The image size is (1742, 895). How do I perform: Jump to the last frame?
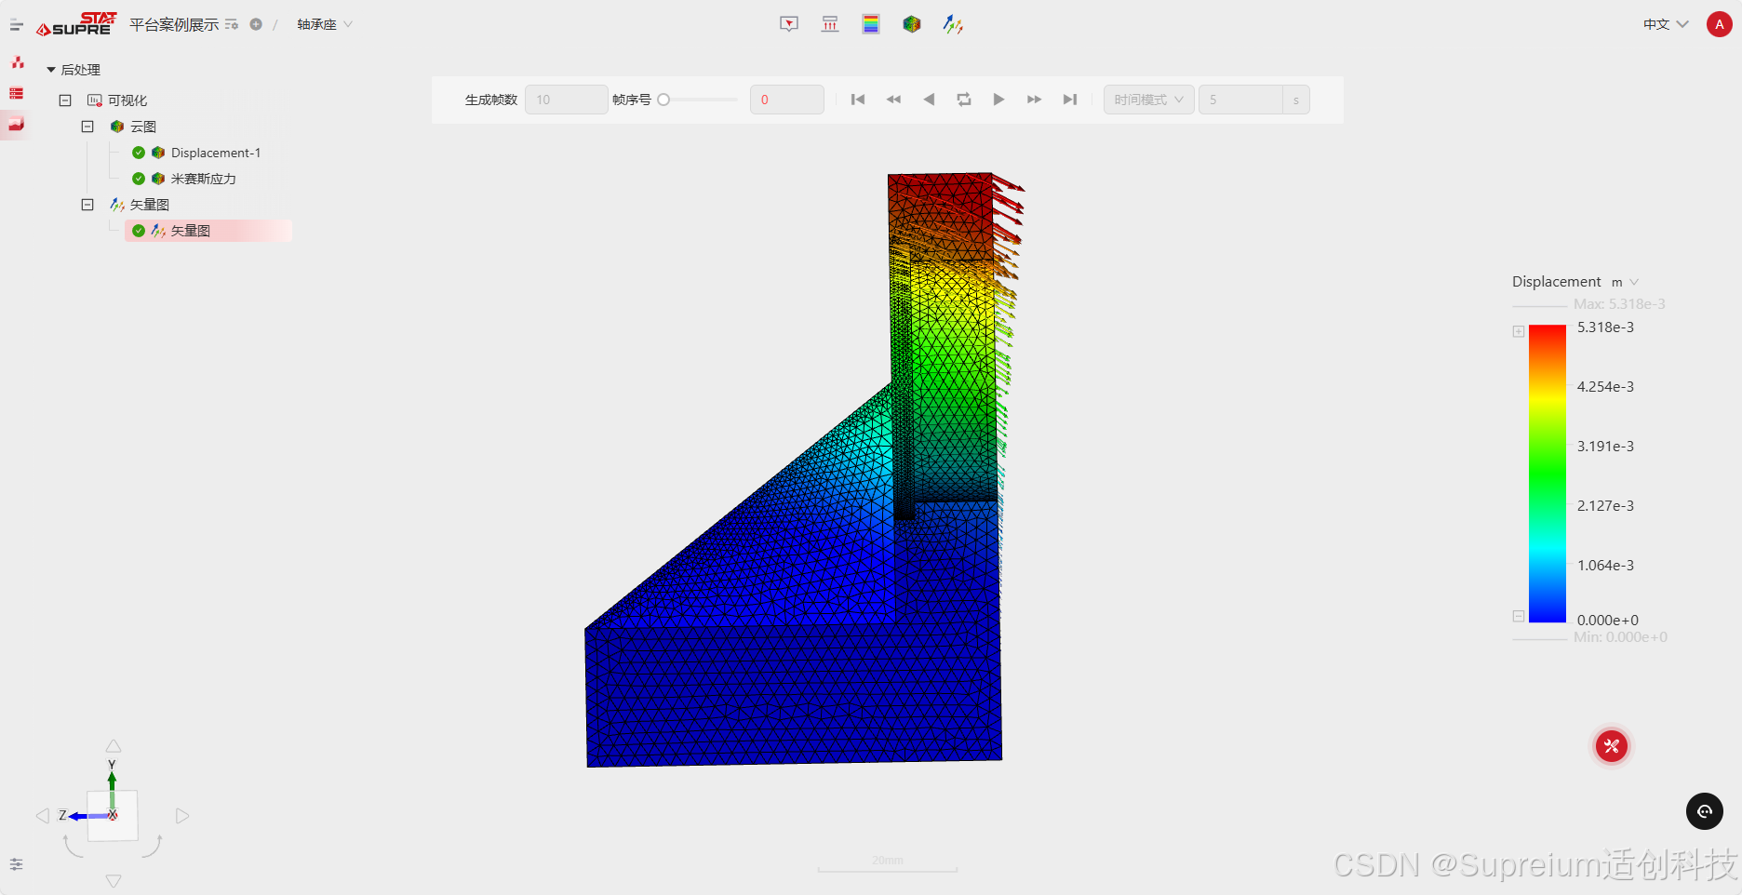point(1070,100)
